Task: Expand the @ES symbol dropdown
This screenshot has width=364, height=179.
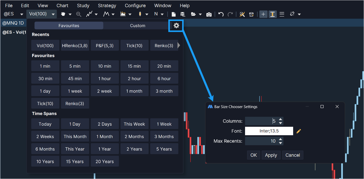Action: tap(21, 14)
